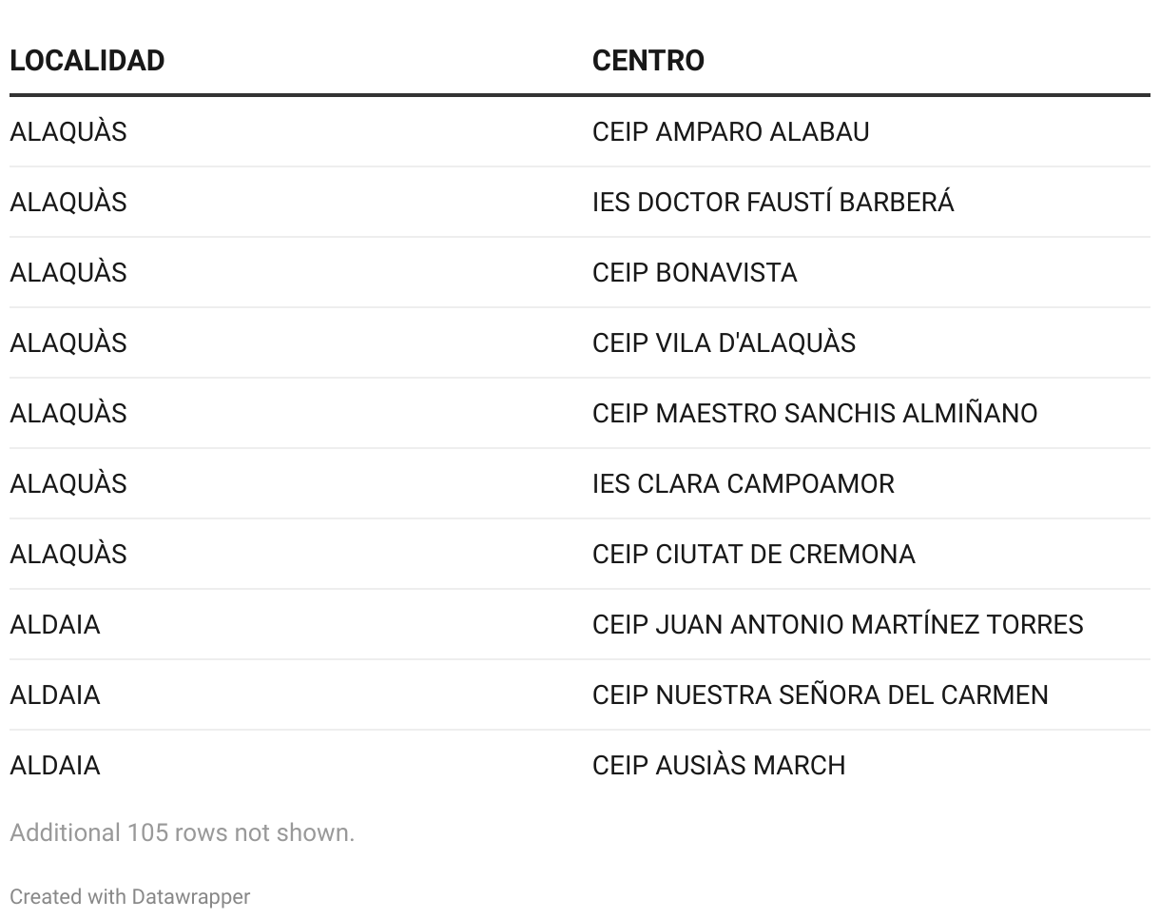Click ALAQUÀS beside CEIP CIUTAT DE CREMONA
This screenshot has width=1160, height=919.
(68, 554)
